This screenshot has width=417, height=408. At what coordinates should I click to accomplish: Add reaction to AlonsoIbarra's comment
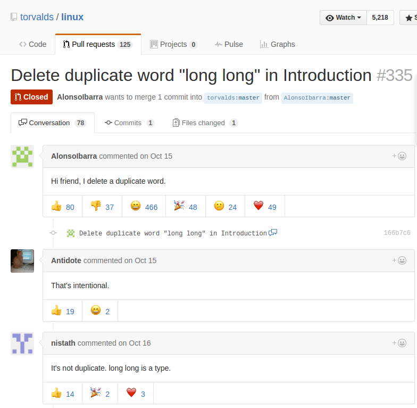(399, 156)
